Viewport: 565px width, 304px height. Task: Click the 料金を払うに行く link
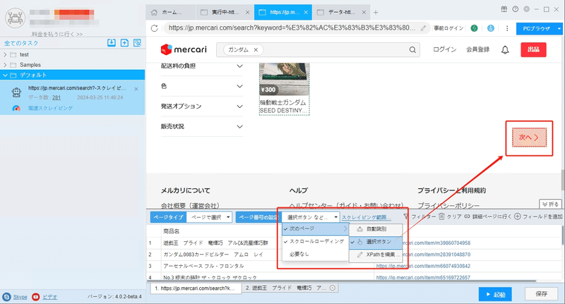pyautogui.click(x=57, y=34)
